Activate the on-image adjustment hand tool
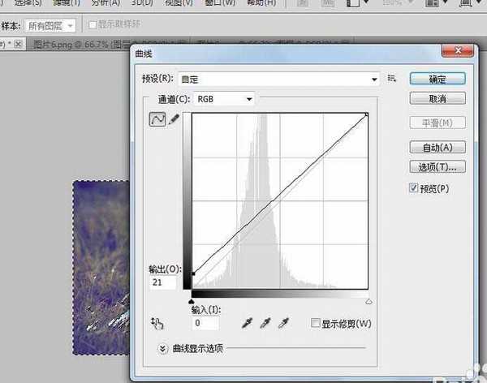Viewport: 487px width, 383px height. [x=157, y=324]
